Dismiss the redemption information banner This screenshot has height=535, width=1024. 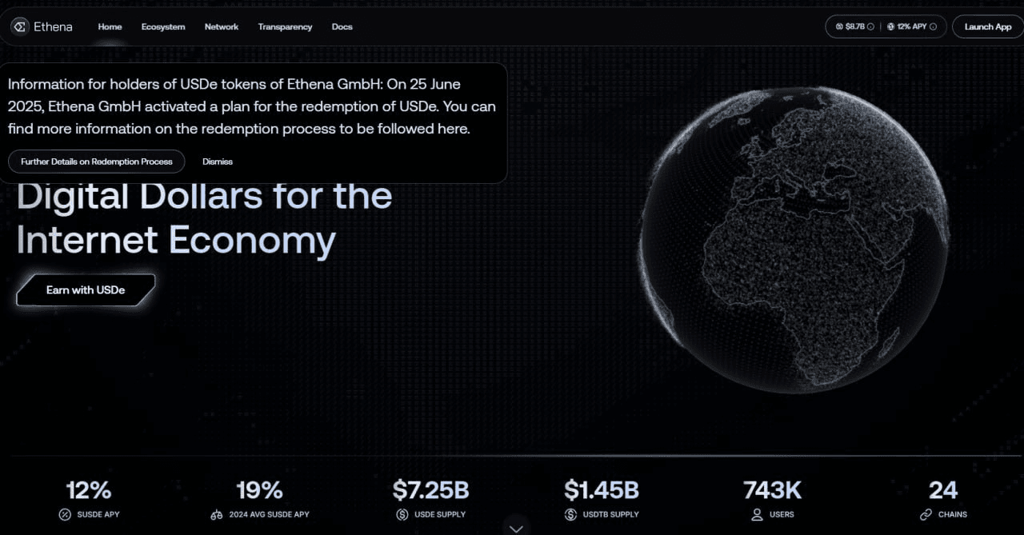point(218,162)
